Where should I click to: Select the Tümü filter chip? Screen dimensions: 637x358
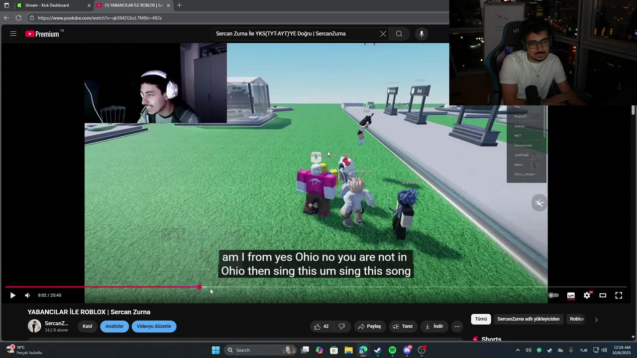(x=481, y=319)
